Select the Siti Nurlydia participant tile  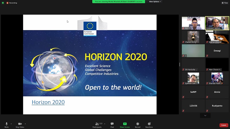(193, 64)
